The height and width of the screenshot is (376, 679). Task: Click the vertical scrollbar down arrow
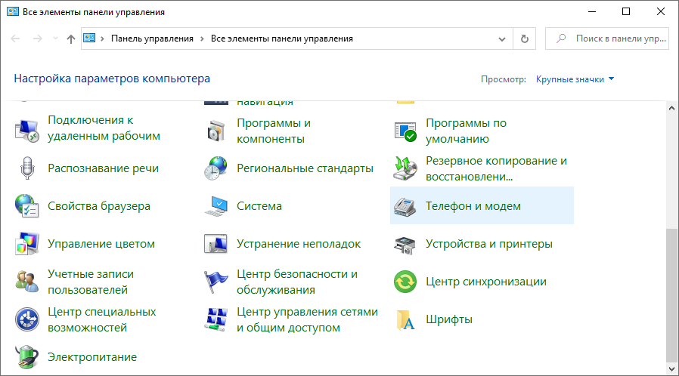pos(672,369)
